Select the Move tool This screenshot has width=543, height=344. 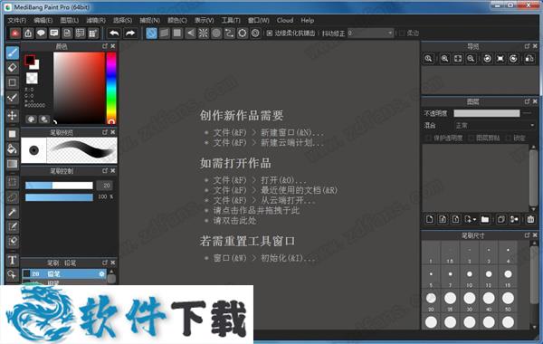click(x=13, y=115)
